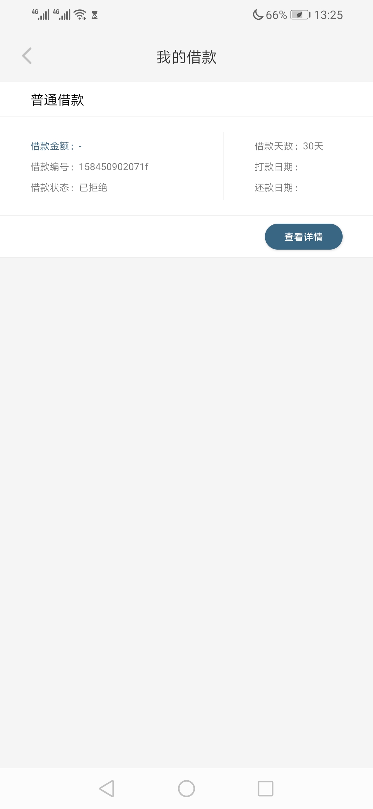
Task: Open recent apps with square icon
Action: click(266, 789)
